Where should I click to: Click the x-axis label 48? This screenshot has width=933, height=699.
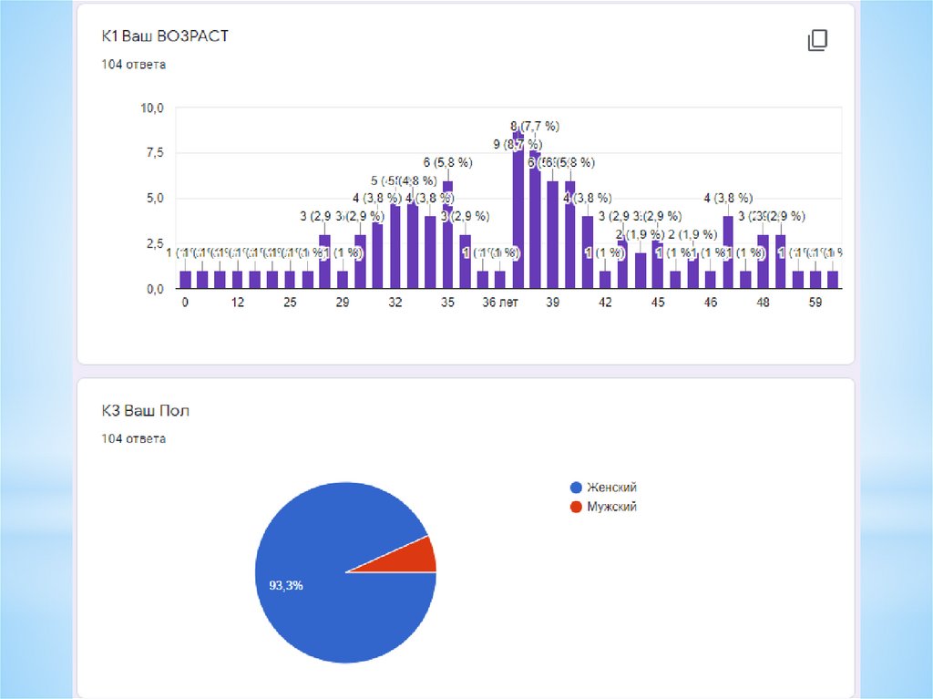tap(763, 303)
